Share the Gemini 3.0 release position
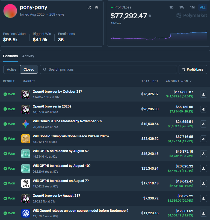210x220 pixels. click(203, 124)
